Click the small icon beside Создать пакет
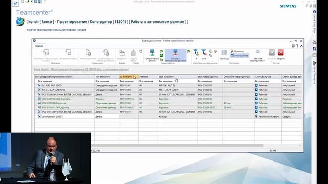Image resolution: width=328 pixels, height=184 pixels. 140,51
